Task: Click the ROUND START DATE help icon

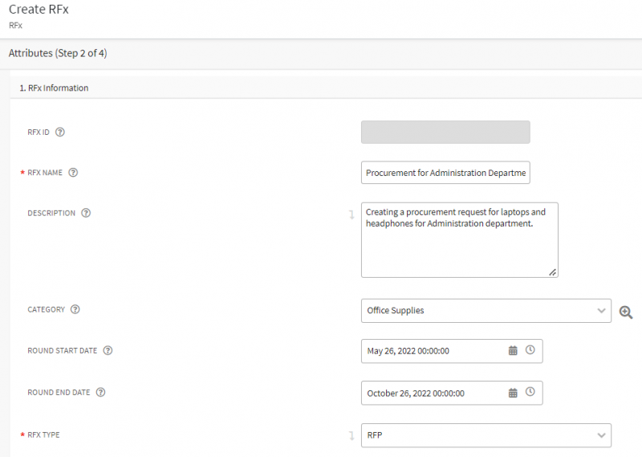Action: coord(108,351)
